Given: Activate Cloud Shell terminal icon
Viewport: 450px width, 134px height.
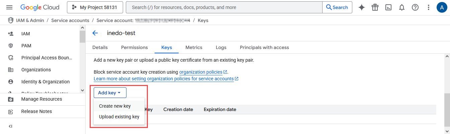Looking at the screenshot, I should (388, 7).
